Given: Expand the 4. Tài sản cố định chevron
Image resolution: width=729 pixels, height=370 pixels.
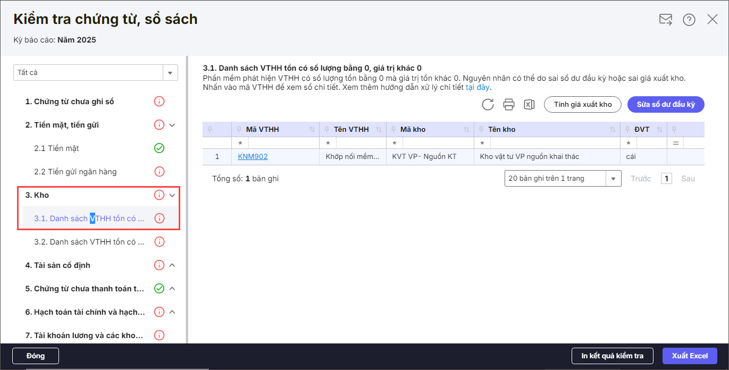Looking at the screenshot, I should pyautogui.click(x=172, y=265).
